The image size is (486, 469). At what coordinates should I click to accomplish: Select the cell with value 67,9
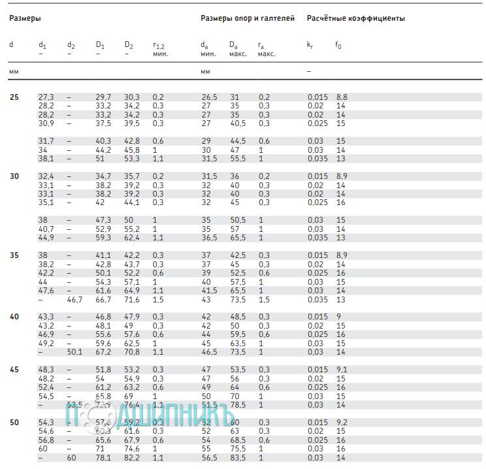coord(132,440)
